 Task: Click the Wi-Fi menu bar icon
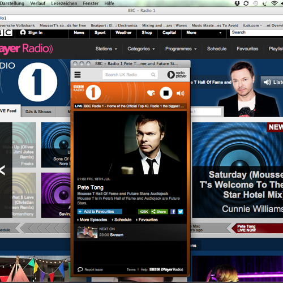[275, 3]
